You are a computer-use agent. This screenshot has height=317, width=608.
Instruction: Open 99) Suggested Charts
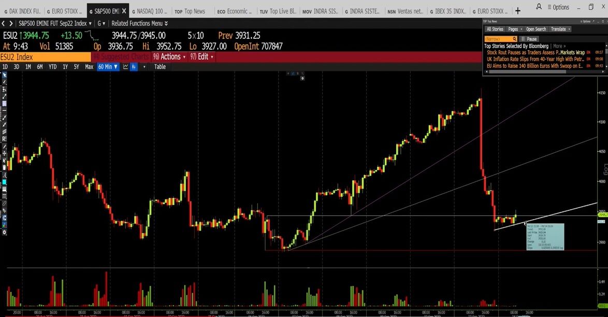pyautogui.click(x=121, y=56)
